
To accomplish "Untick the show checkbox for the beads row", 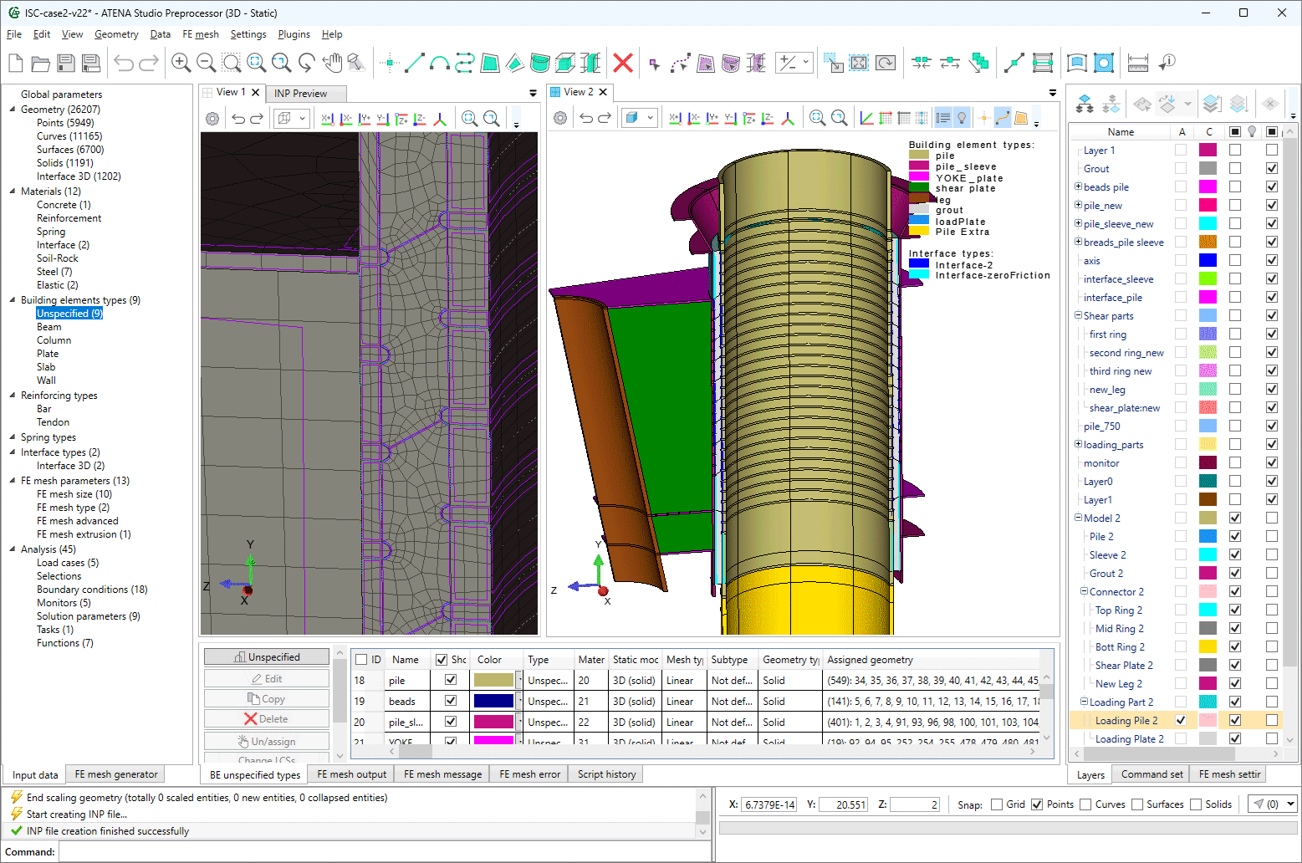I will point(451,701).
